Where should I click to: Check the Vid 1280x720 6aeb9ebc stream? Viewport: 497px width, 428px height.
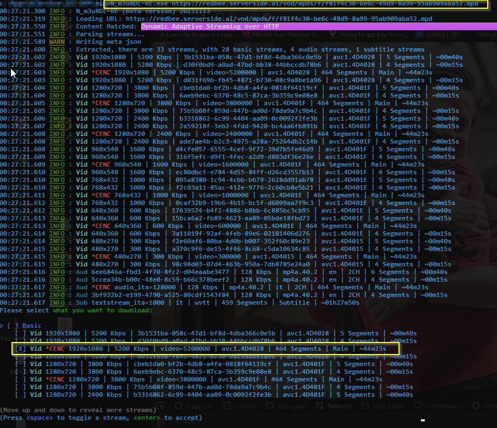(20, 372)
